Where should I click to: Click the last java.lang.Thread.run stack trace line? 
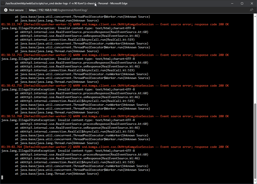pyautogui.click(x=57, y=174)
